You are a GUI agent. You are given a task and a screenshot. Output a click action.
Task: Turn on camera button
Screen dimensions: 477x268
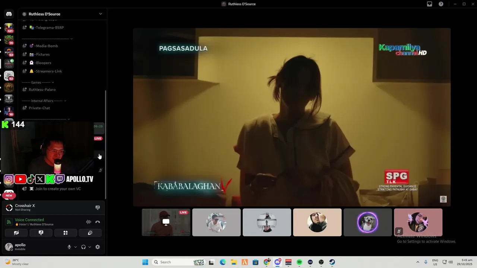coord(16,233)
